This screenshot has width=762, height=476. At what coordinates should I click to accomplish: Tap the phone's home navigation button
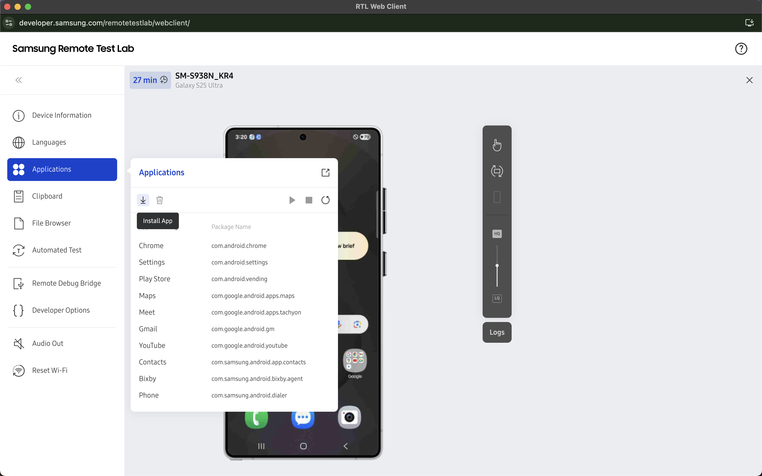tap(304, 446)
